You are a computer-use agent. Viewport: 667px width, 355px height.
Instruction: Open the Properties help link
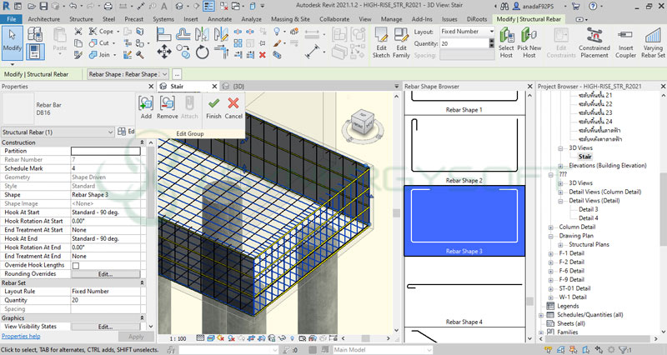(x=20, y=336)
